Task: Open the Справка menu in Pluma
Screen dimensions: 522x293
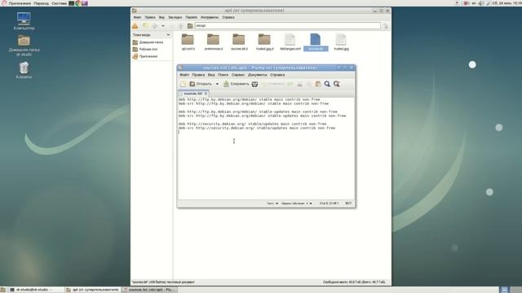Action: (x=277, y=75)
